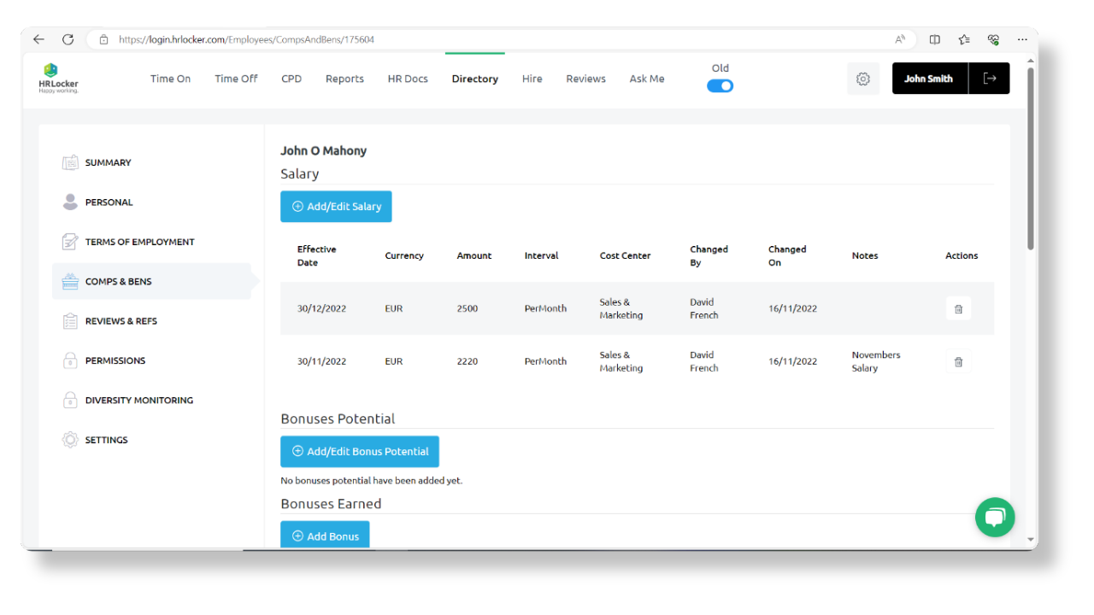Click Add/Edit Bonus Potential
Screen dimensions: 1094x615
(360, 451)
